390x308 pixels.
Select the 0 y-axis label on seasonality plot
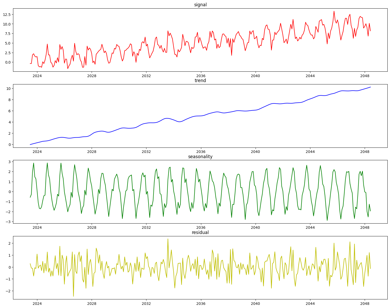coord(9,192)
